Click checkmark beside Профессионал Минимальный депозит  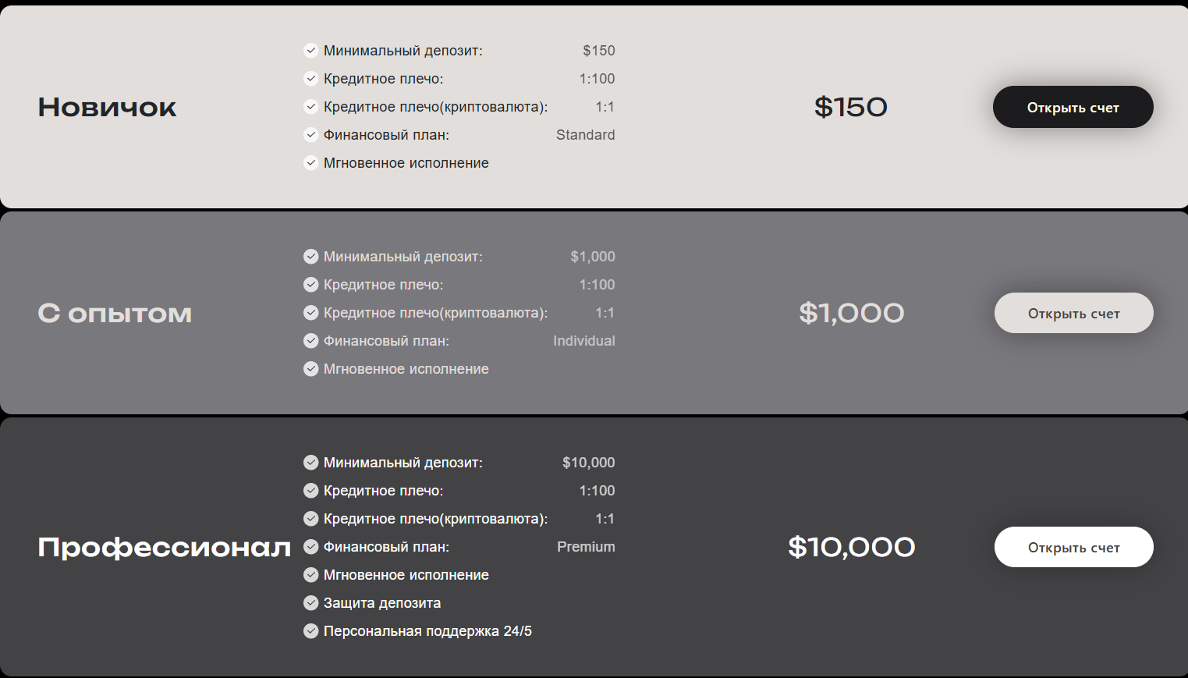(310, 463)
